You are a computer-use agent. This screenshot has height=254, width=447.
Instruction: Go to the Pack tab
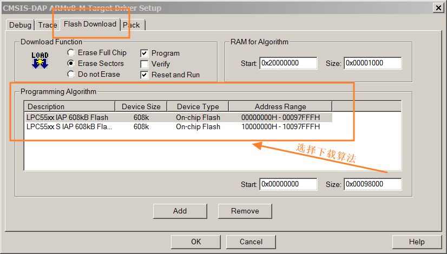click(x=132, y=25)
